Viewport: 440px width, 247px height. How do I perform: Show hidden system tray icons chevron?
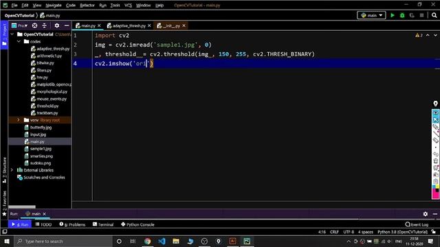349,242
